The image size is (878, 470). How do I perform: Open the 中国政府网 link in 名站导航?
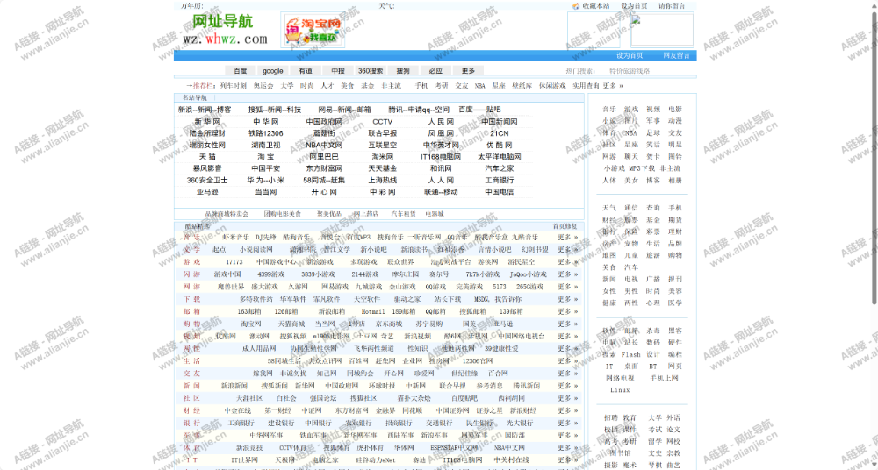324,121
